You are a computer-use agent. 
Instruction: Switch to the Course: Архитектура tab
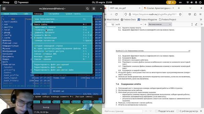click(159, 8)
